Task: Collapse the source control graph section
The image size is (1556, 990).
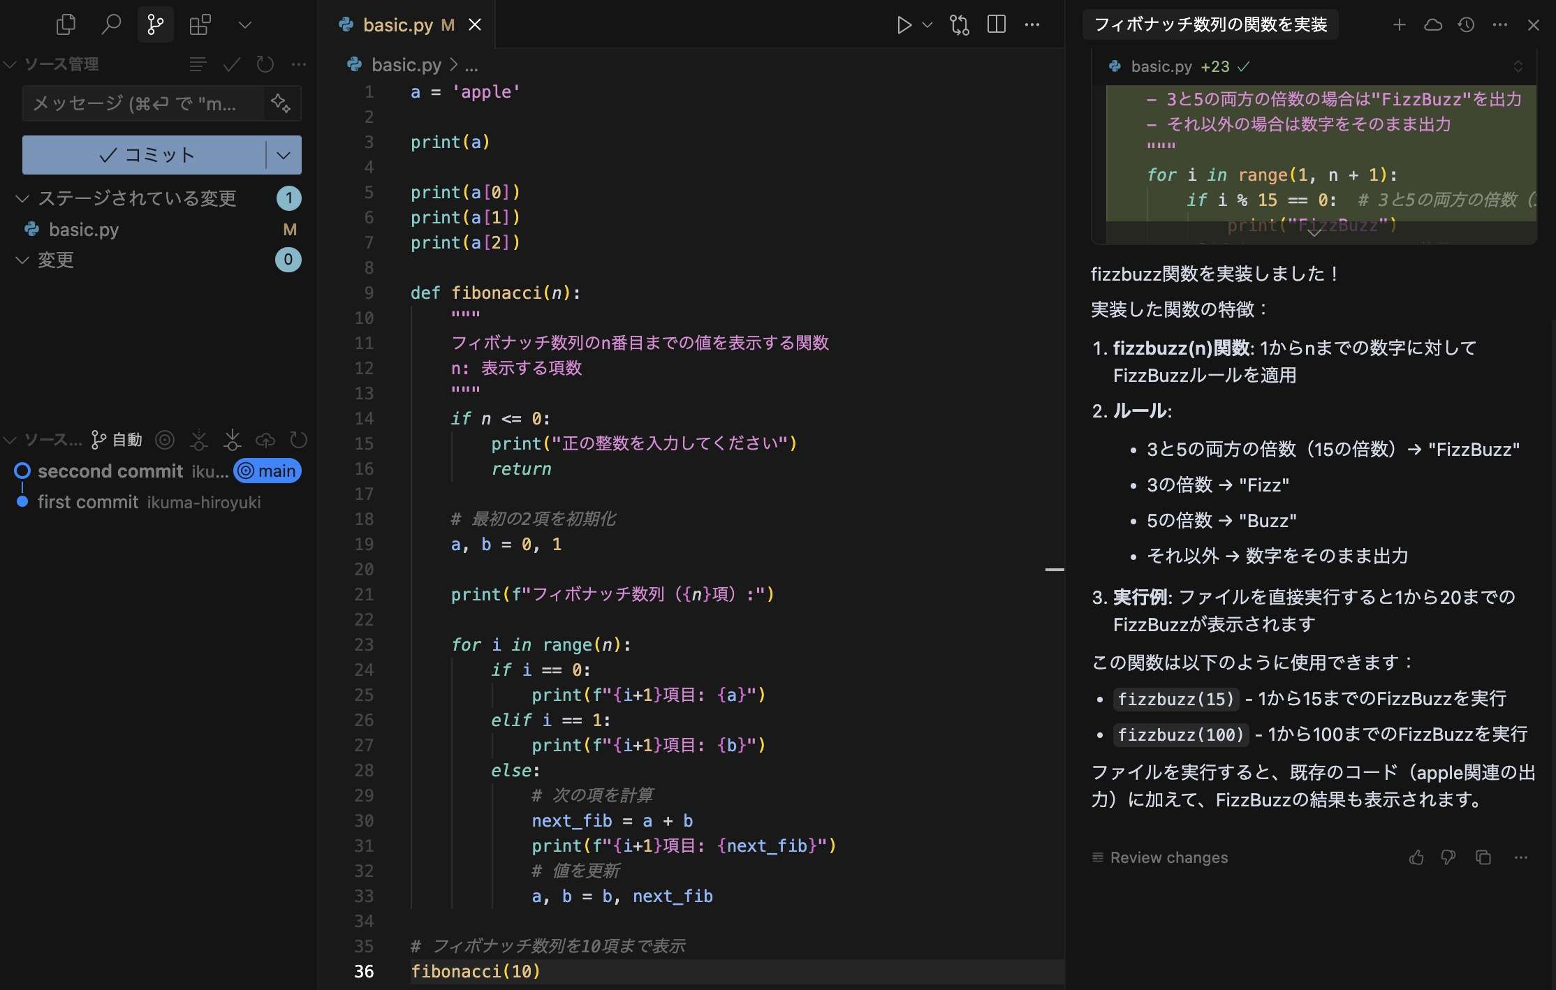Action: (10, 440)
